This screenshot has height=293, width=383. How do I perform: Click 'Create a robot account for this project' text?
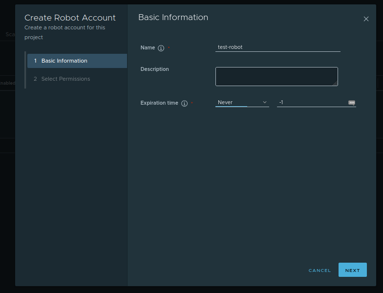pyautogui.click(x=64, y=32)
